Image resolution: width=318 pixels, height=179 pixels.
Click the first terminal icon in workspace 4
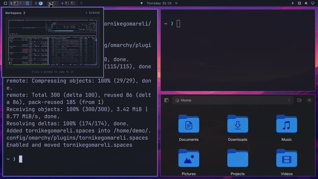click(67, 3)
